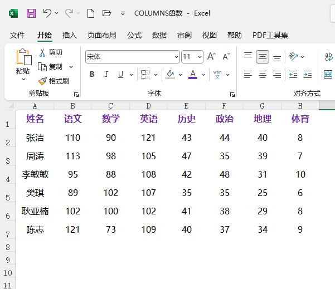
Task: Click the select-all corner triangle
Action: coord(10,105)
